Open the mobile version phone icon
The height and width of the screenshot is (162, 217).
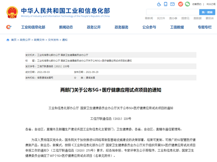166,4
